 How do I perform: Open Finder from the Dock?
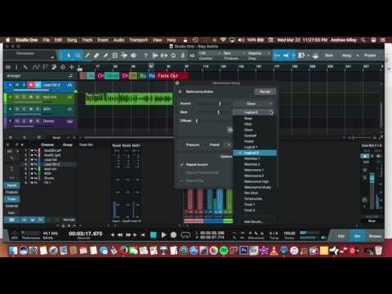pos(13,250)
